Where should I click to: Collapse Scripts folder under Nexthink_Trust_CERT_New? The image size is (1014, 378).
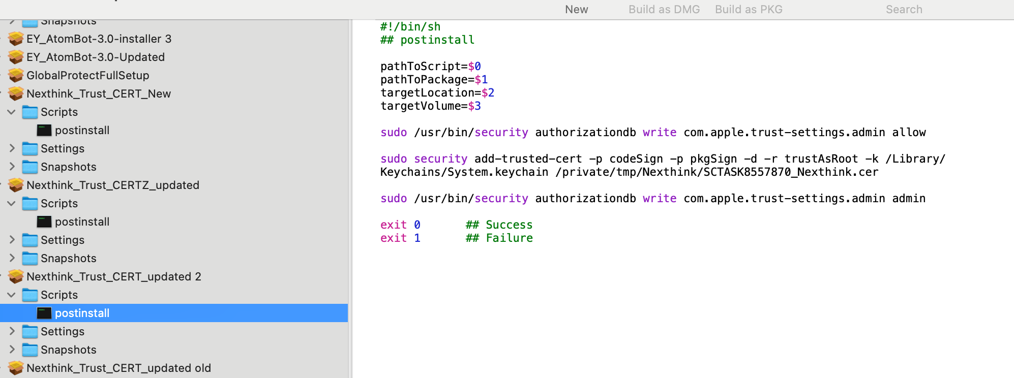click(11, 112)
